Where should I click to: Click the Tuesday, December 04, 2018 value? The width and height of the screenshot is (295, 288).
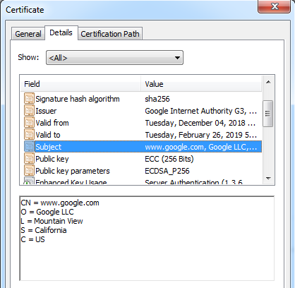click(200, 123)
